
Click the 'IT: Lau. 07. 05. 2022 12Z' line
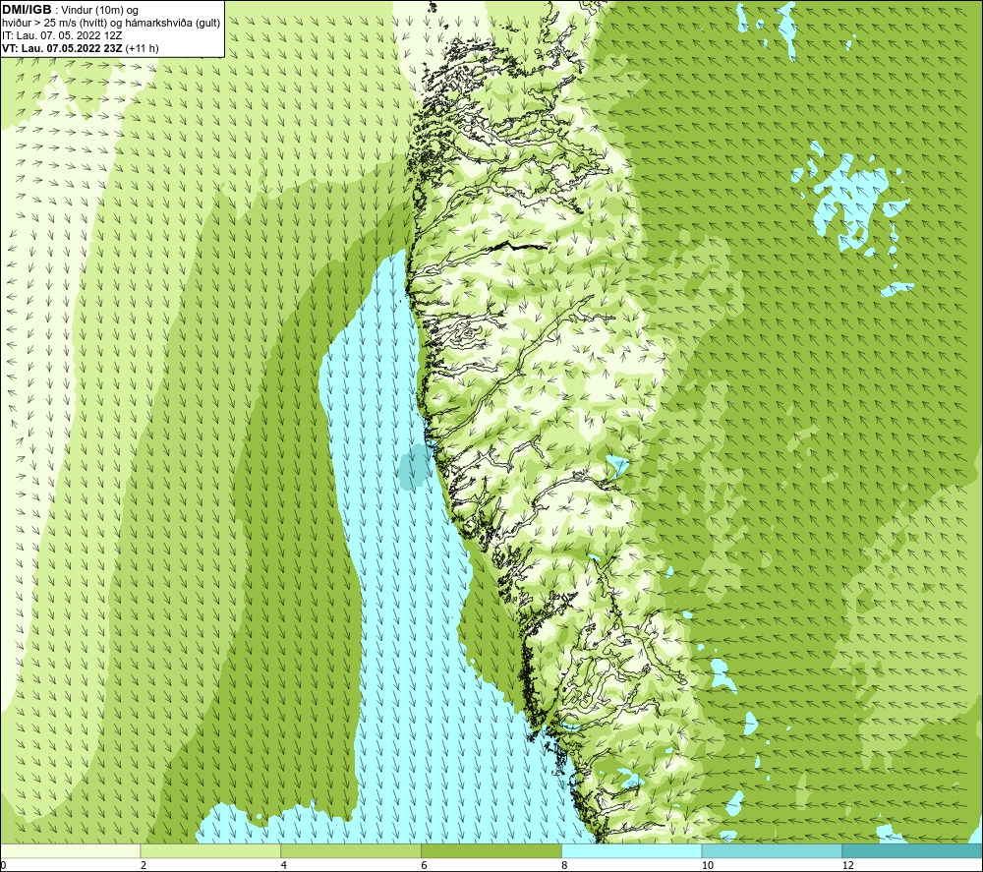(x=62, y=35)
